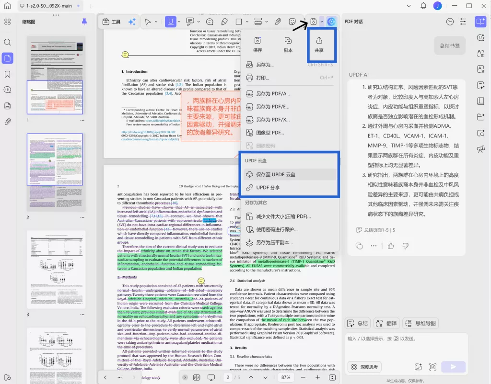Click the AI sparkle icon beside 工具
This screenshot has height=384, width=491.
tap(132, 22)
